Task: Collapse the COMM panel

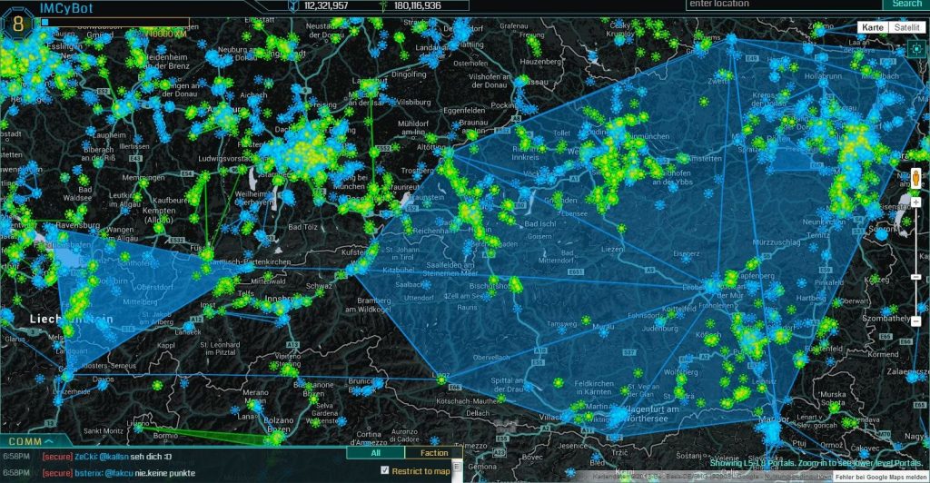Action: tap(49, 440)
